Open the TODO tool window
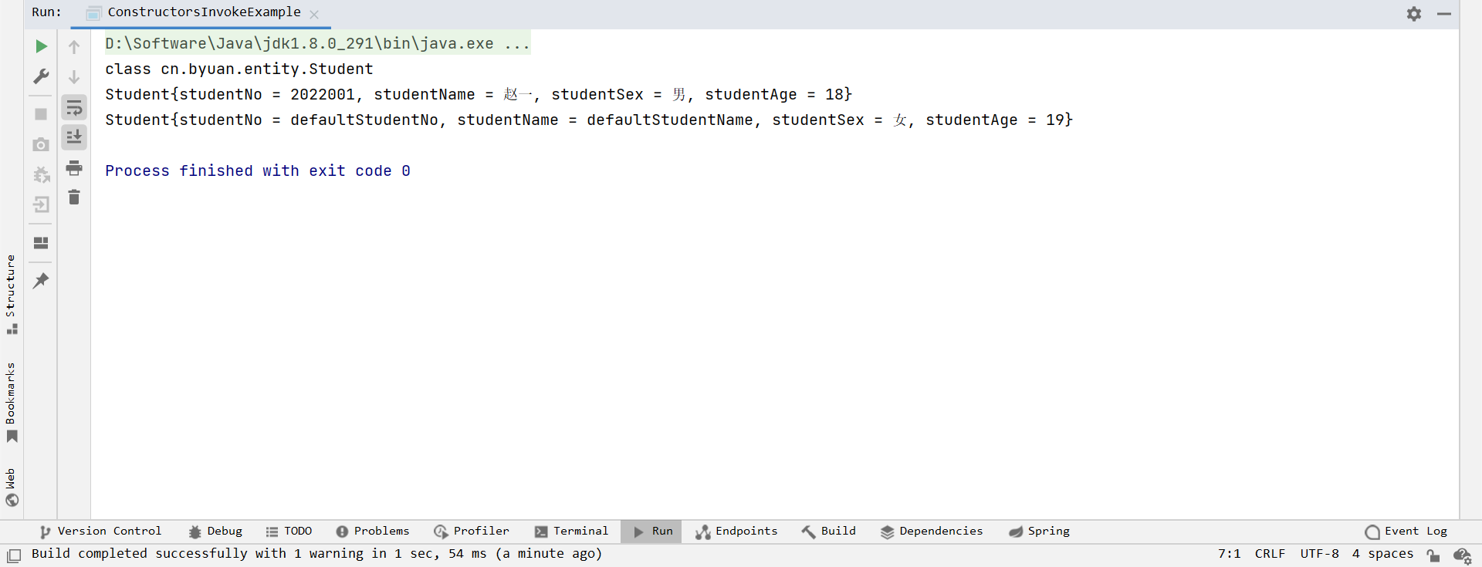 [x=289, y=532]
